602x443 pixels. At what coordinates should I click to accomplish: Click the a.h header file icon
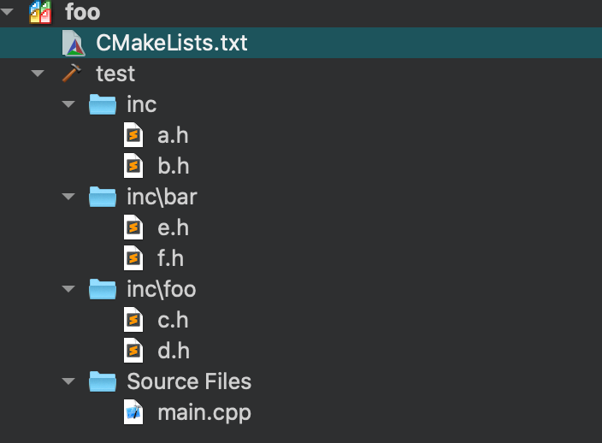(x=133, y=135)
